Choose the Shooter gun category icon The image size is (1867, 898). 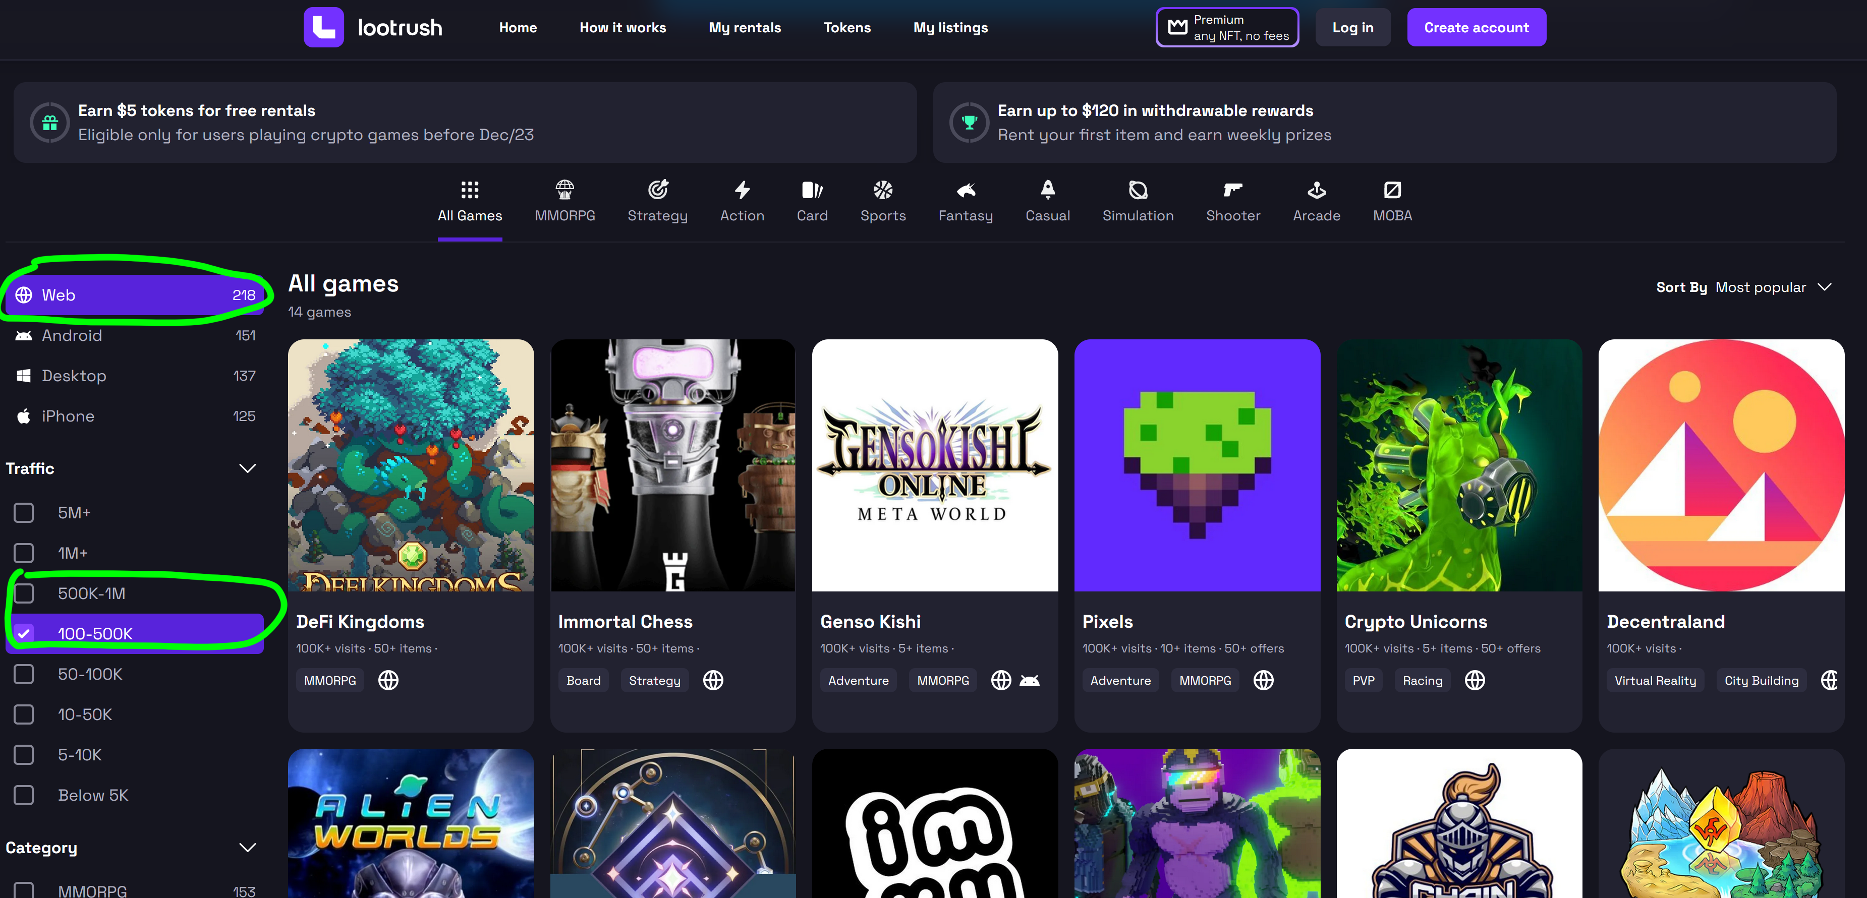coord(1232,190)
